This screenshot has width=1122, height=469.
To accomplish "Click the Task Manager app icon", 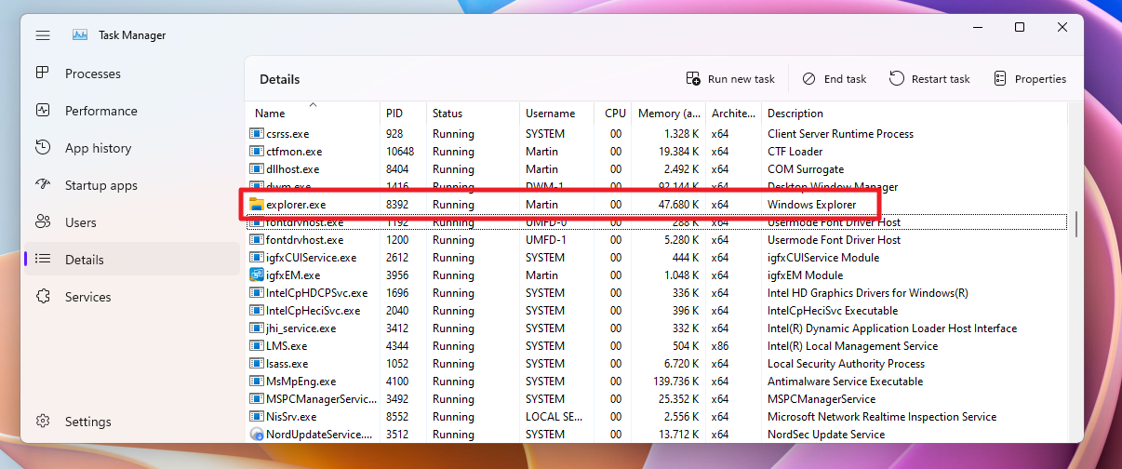I will 80,35.
